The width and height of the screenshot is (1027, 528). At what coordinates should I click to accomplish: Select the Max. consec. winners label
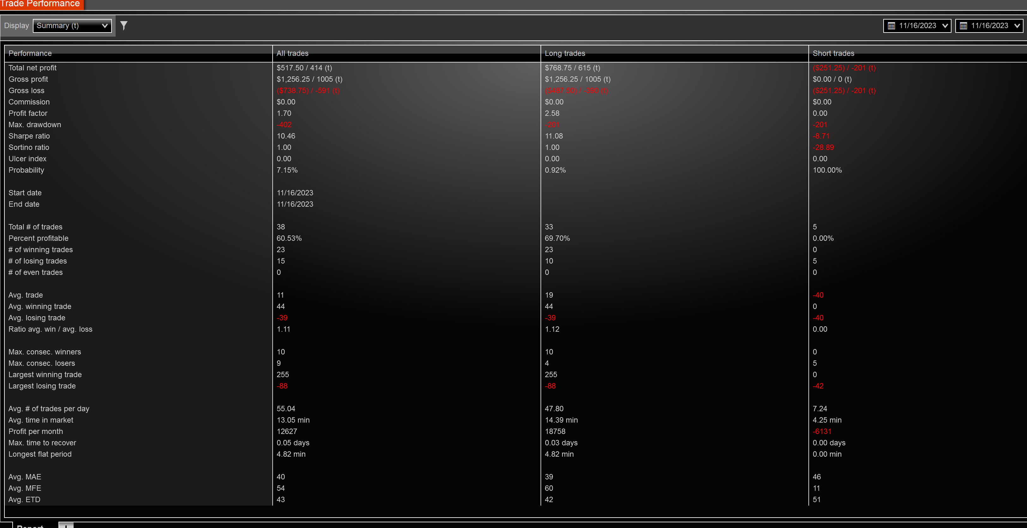tap(45, 352)
